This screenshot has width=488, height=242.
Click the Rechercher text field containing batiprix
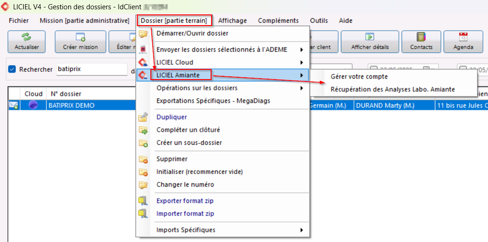point(91,69)
